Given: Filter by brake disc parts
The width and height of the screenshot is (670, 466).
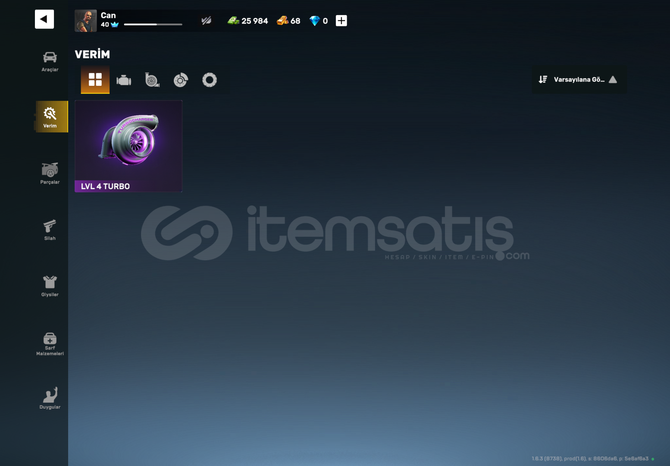Looking at the screenshot, I should point(181,80).
